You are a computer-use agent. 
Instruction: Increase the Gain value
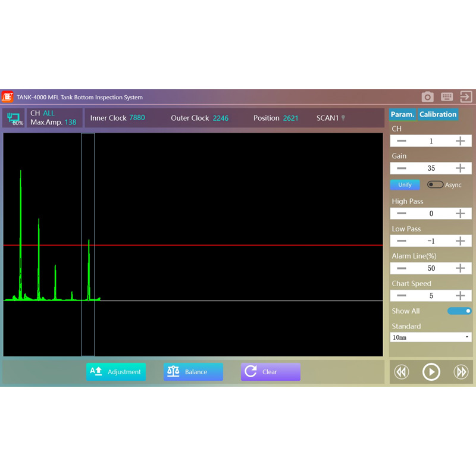pos(460,168)
